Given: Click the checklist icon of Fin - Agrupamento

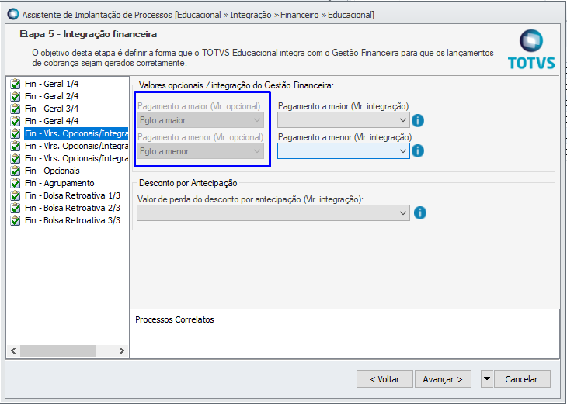Looking at the screenshot, I should tap(16, 183).
